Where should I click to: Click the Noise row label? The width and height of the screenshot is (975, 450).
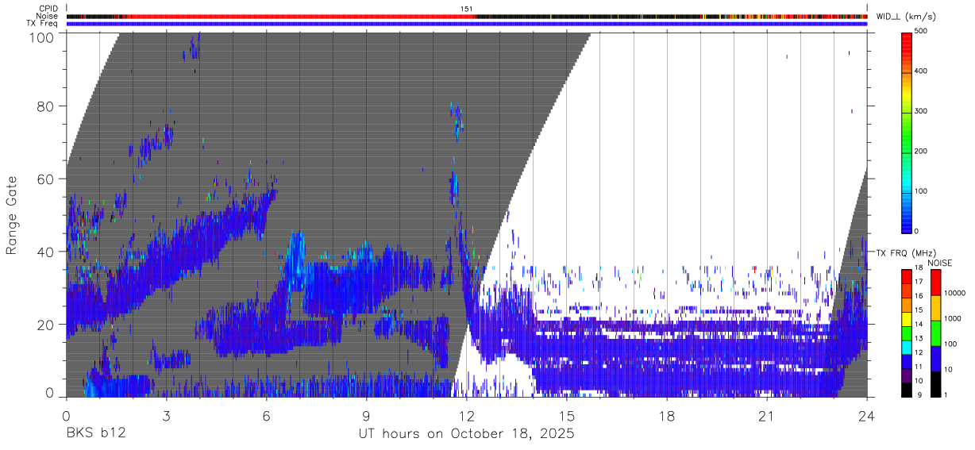point(48,16)
